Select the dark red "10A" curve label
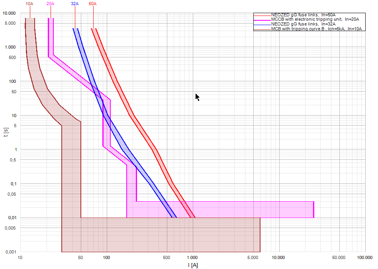 coord(29,4)
